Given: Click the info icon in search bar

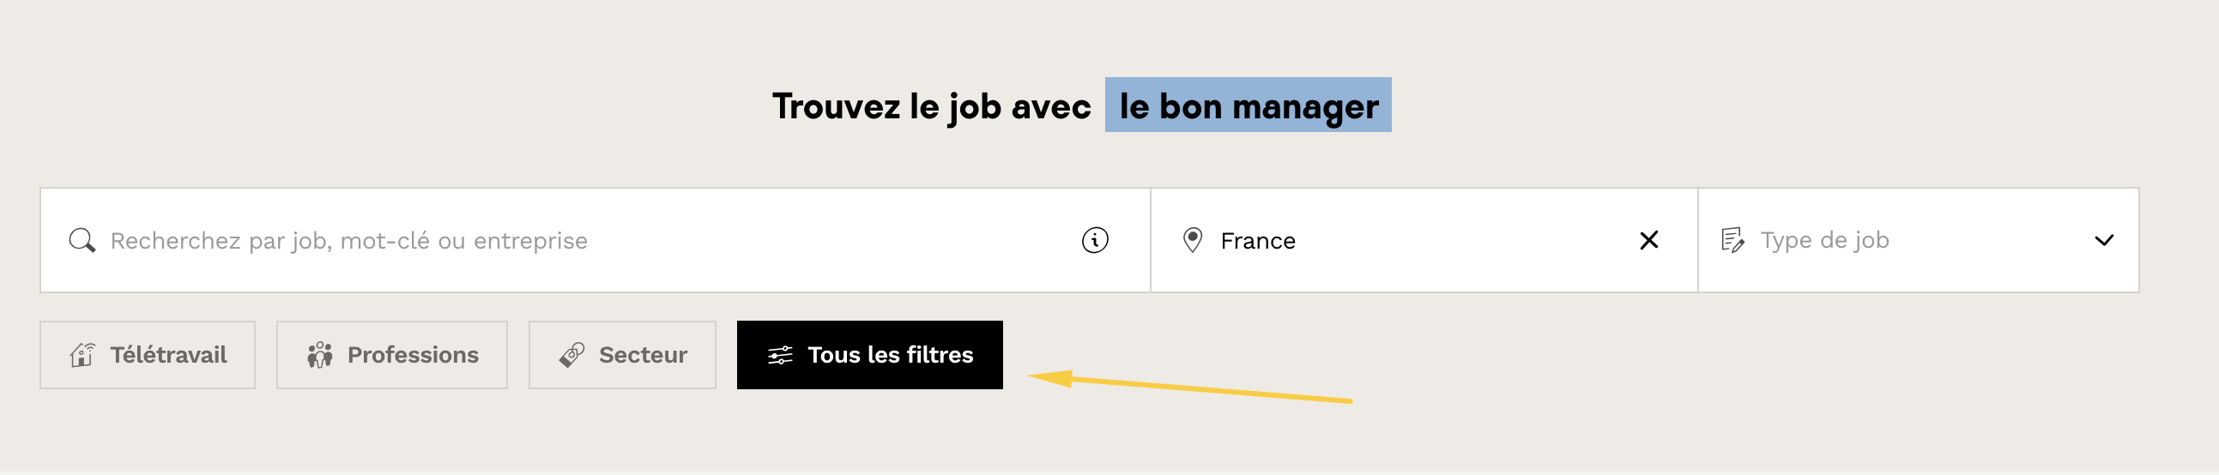Looking at the screenshot, I should click(x=1095, y=240).
